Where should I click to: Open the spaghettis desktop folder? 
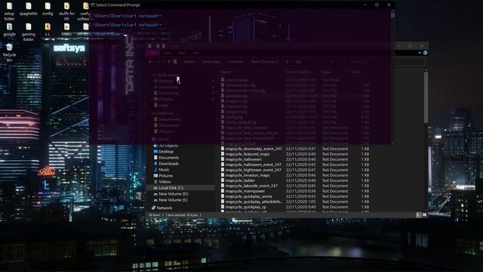pos(29,9)
